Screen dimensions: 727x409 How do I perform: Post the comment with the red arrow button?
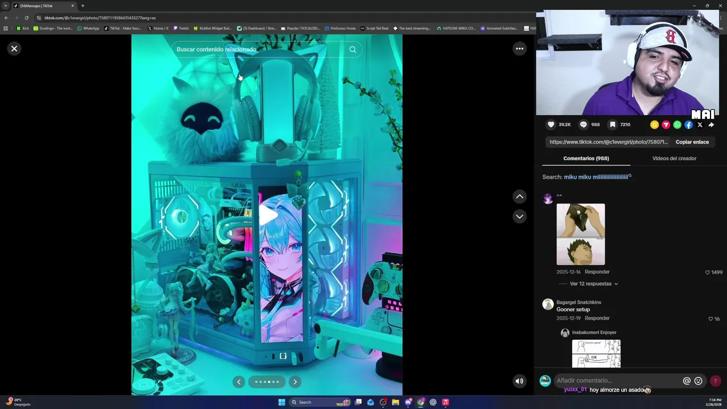pyautogui.click(x=716, y=381)
